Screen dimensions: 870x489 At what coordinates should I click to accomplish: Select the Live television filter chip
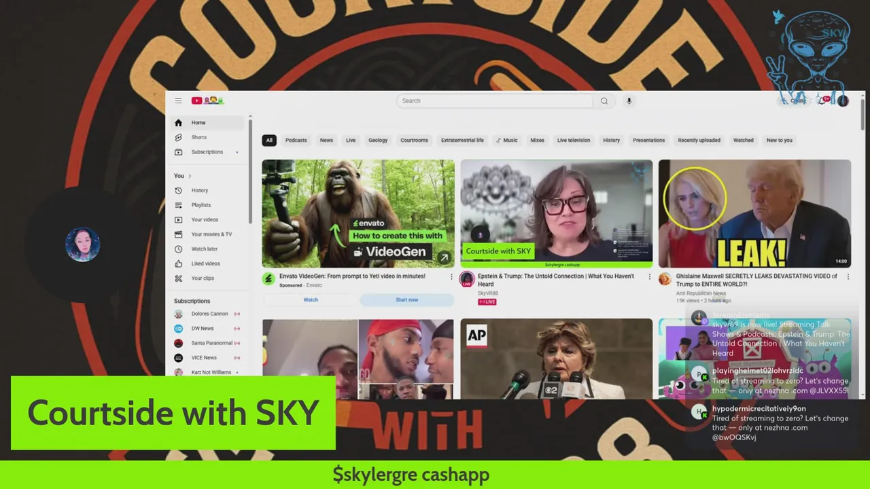click(x=574, y=140)
